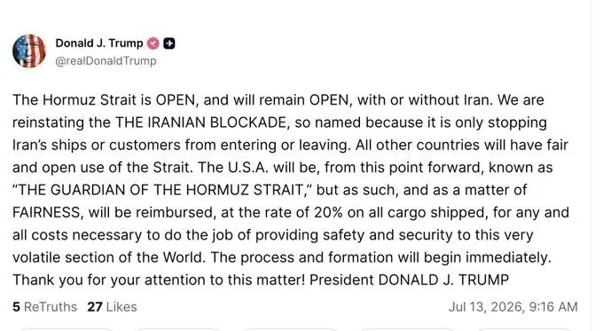The height and width of the screenshot is (331, 603).
Task: Visit the @realDonaldTrump handle
Action: point(106,61)
